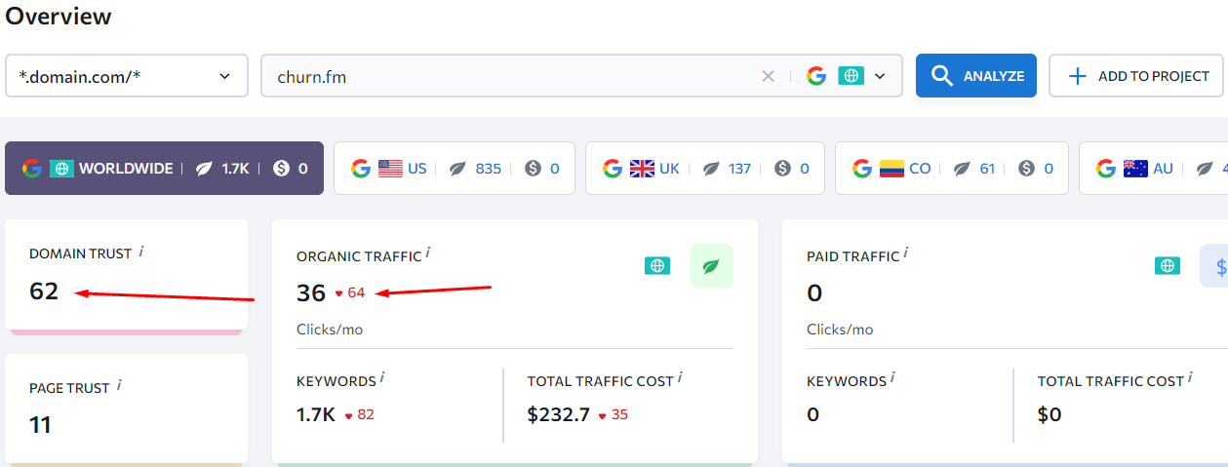Click the info icon next to ORGANIC TRAFFIC

427,253
